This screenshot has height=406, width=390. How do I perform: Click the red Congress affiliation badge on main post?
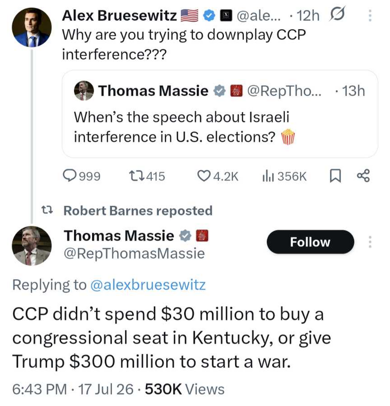pyautogui.click(x=202, y=236)
